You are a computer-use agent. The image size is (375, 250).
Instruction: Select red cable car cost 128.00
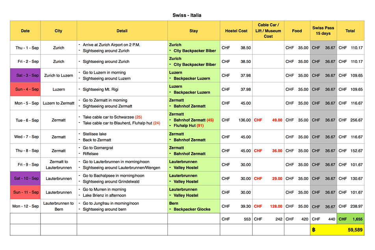tap(268, 206)
